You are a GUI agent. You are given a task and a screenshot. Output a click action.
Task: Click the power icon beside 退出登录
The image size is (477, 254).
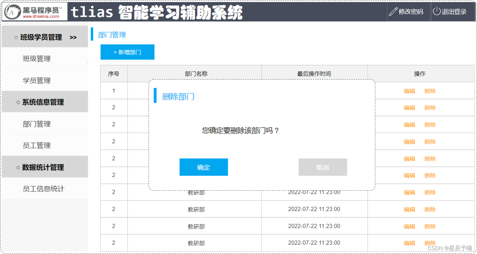point(437,12)
